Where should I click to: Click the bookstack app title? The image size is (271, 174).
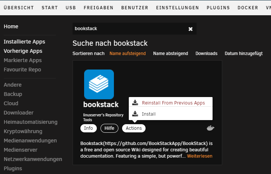[x=101, y=104]
